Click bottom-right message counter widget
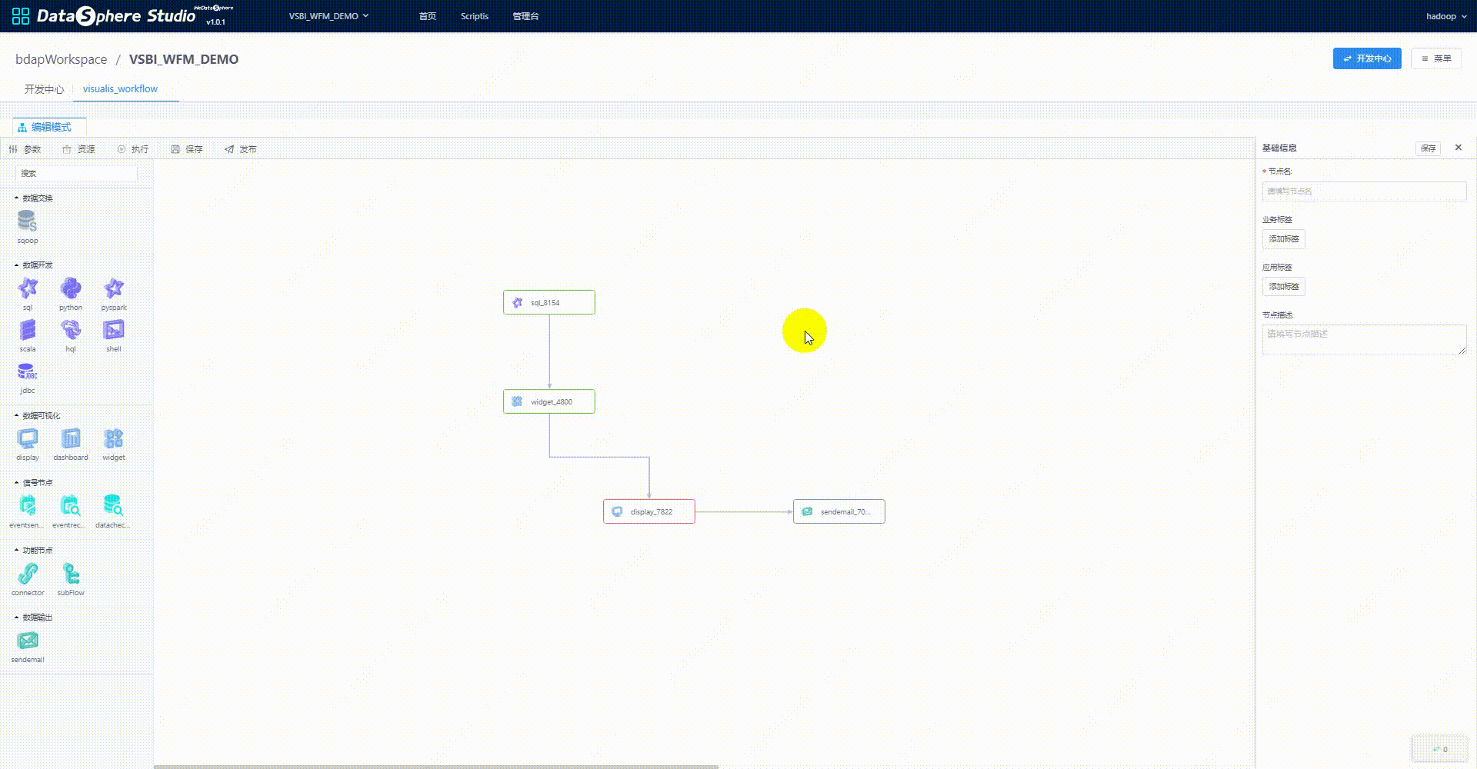The width and height of the screenshot is (1477, 769). tap(1439, 749)
